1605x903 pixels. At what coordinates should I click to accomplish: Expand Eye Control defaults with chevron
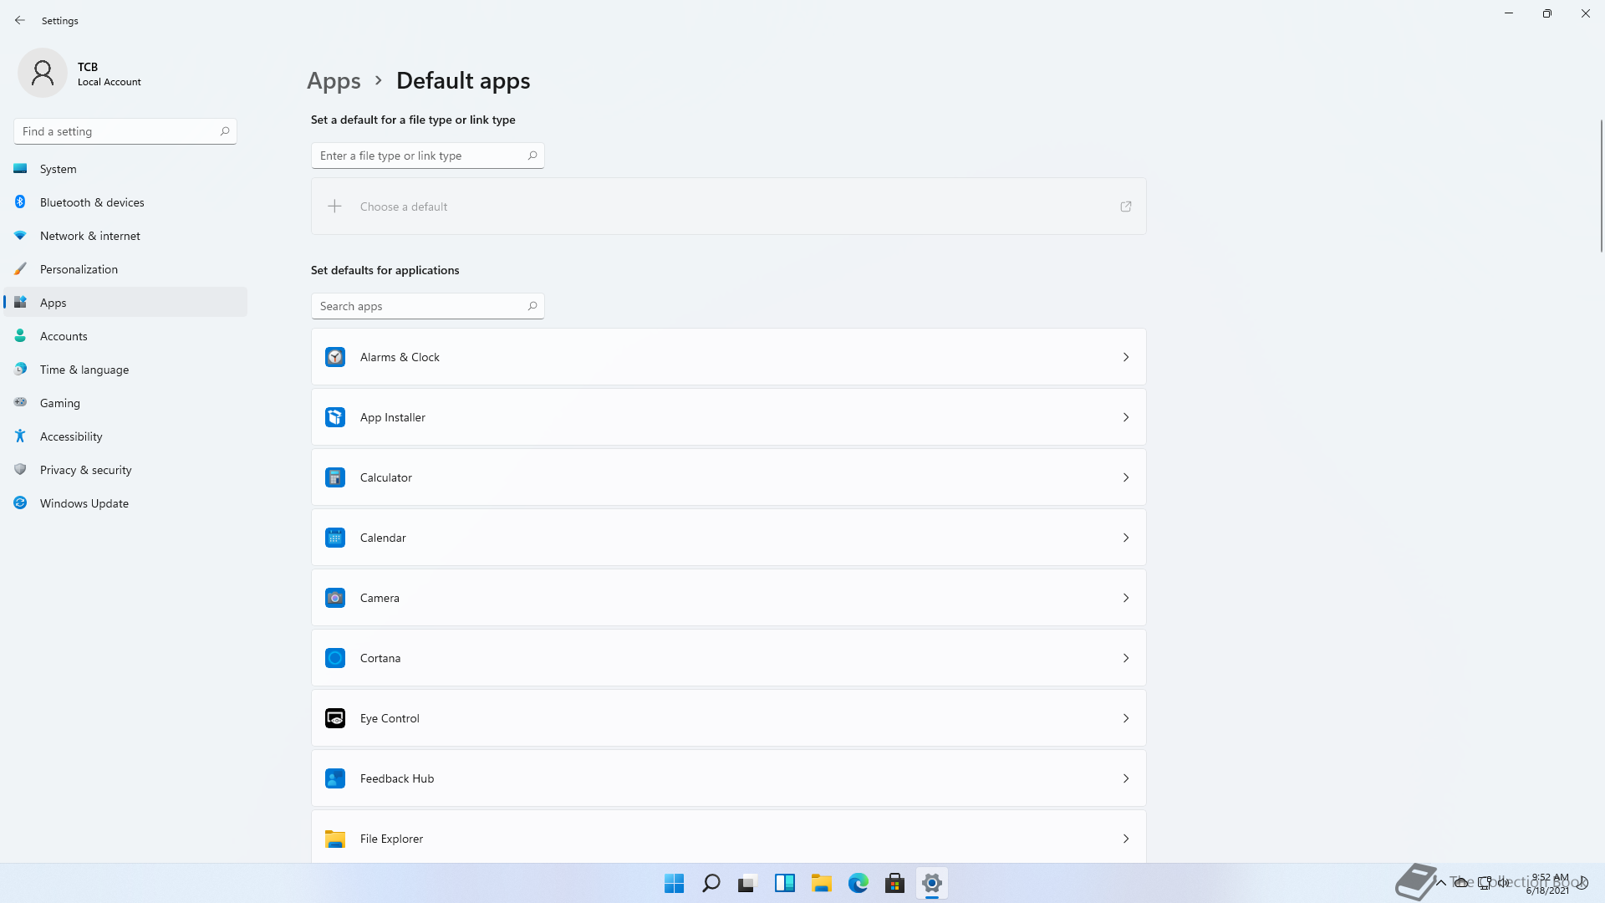point(1126,718)
